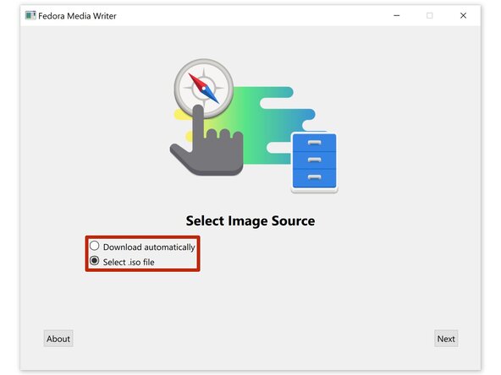Screen dimensions: 501x375
Task: Open the About dialog
Action: pyautogui.click(x=58, y=339)
